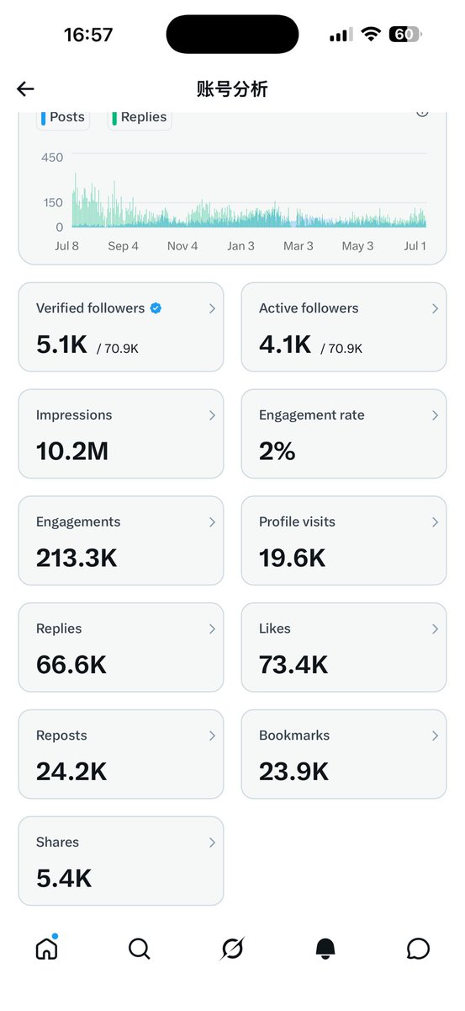Expand the Active followers chevron
Image resolution: width=465 pixels, height=1011 pixels.
coord(435,309)
